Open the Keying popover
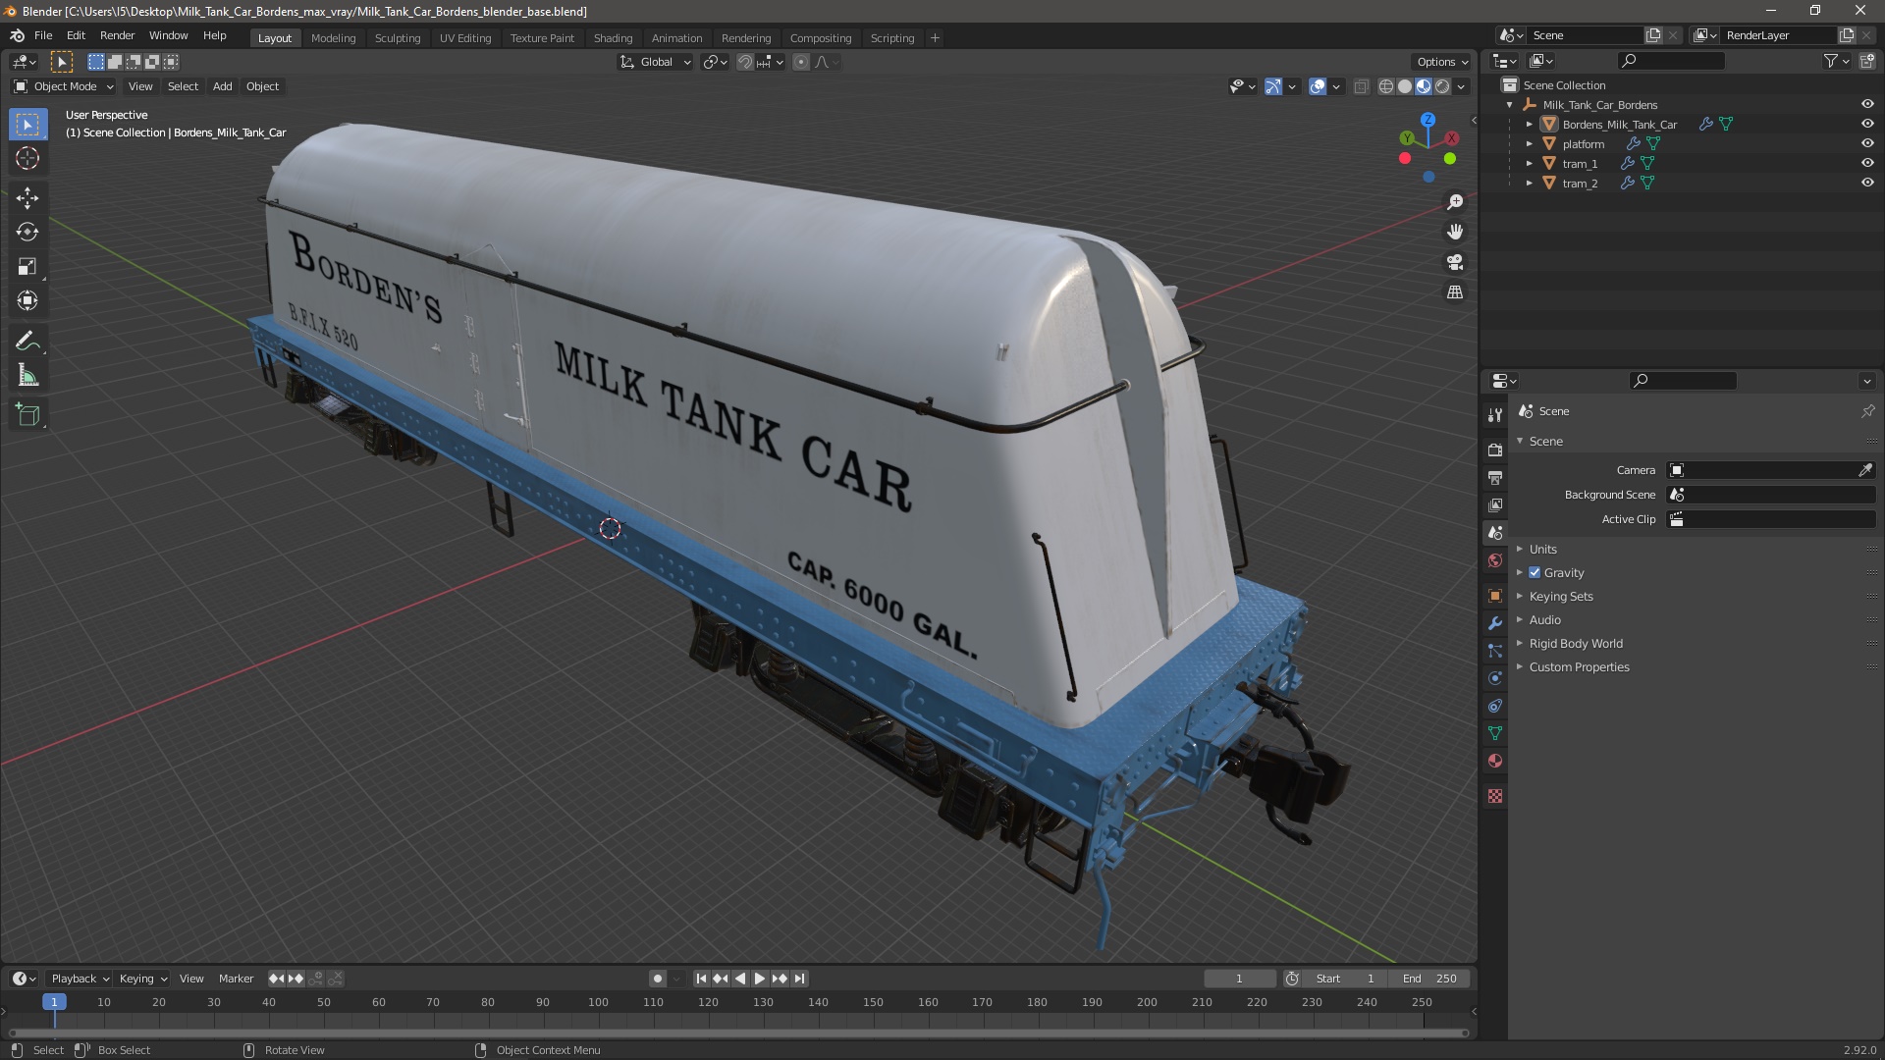The image size is (1885, 1060). (x=143, y=979)
